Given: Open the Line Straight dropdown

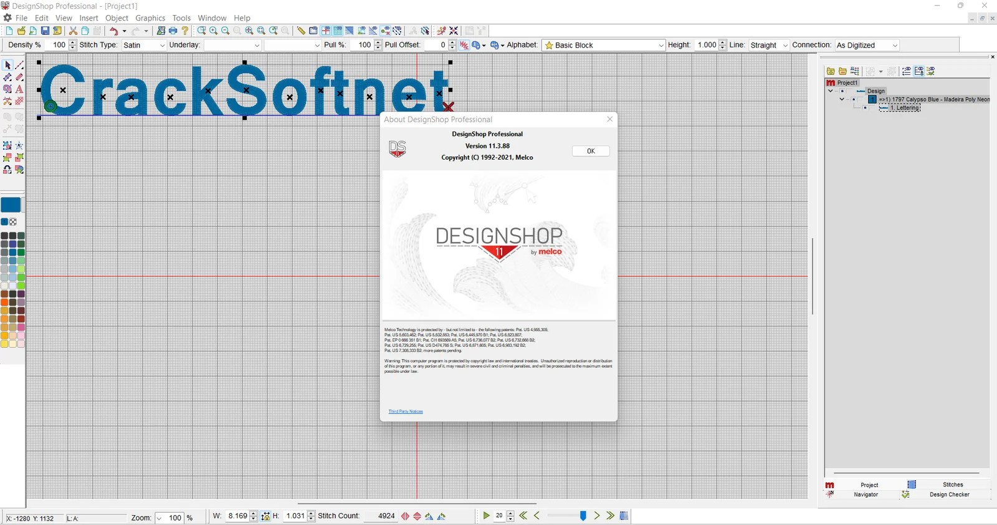Looking at the screenshot, I should click(x=785, y=46).
